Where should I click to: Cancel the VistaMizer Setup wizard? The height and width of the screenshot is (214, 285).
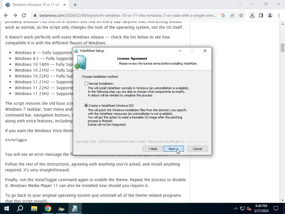197,149
